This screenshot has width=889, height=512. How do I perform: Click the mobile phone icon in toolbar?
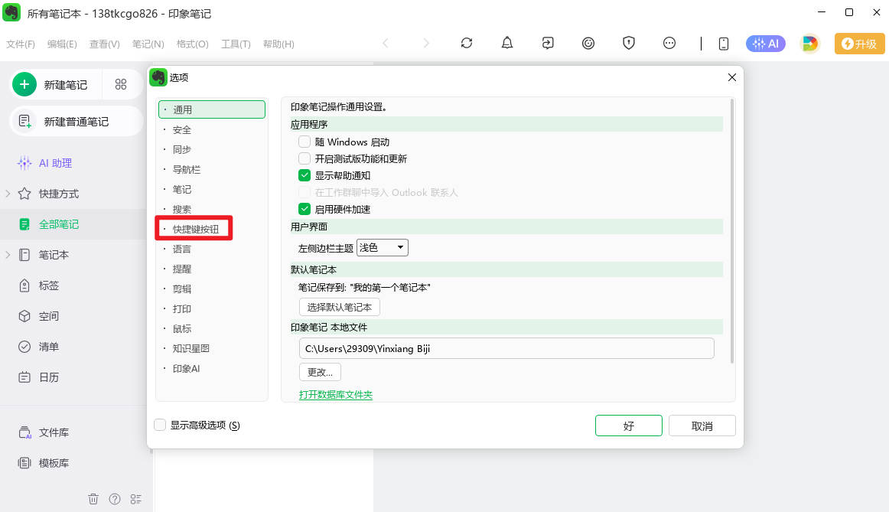click(724, 44)
